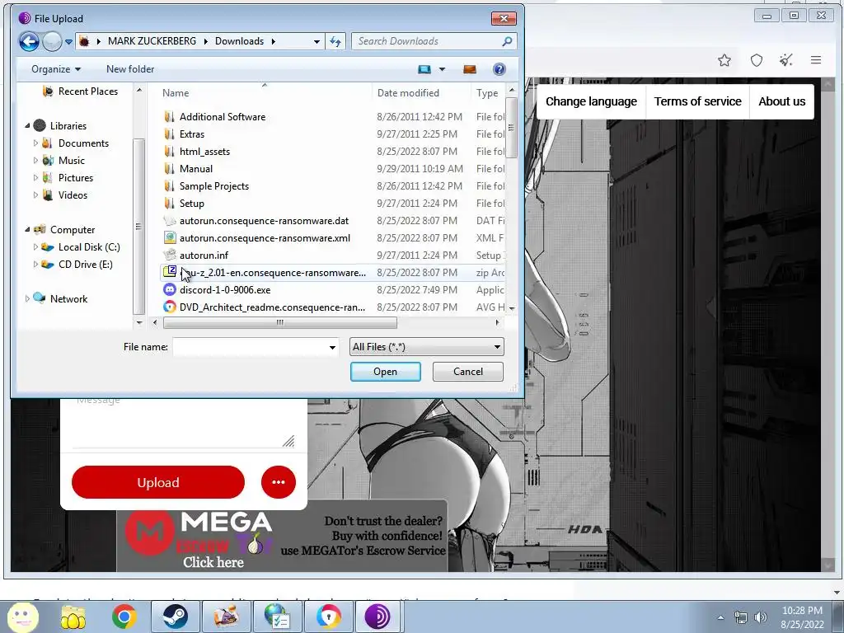844x633 pixels.
Task: Click the Back arrow in File Upload dialog
Action: (29, 41)
